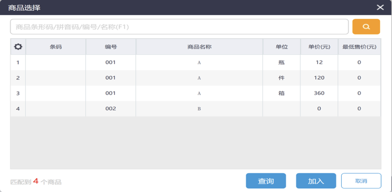Open column settings gear icon

coord(18,46)
